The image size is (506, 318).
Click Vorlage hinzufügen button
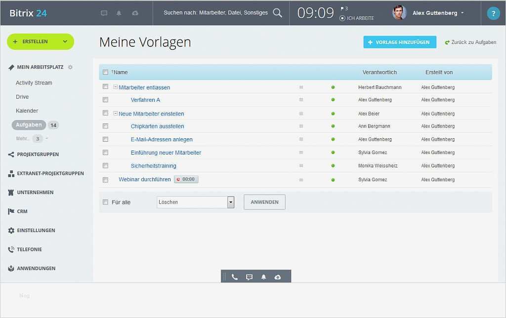coord(400,42)
